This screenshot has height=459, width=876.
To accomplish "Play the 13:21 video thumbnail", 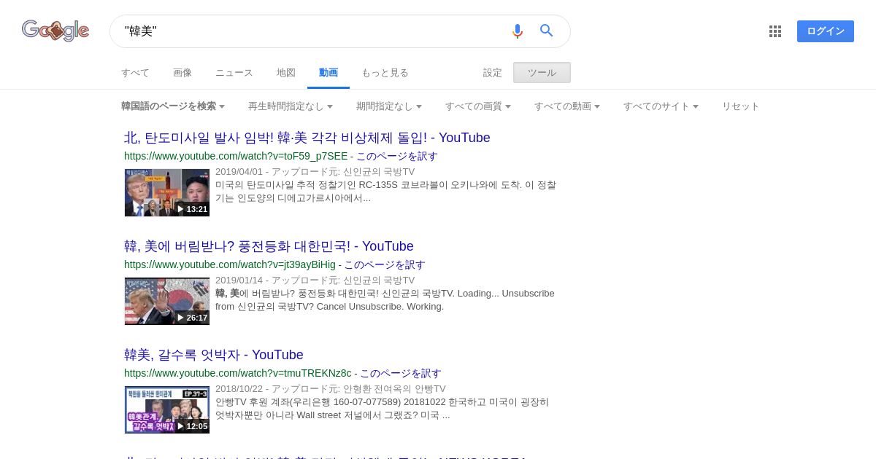I will pos(167,192).
